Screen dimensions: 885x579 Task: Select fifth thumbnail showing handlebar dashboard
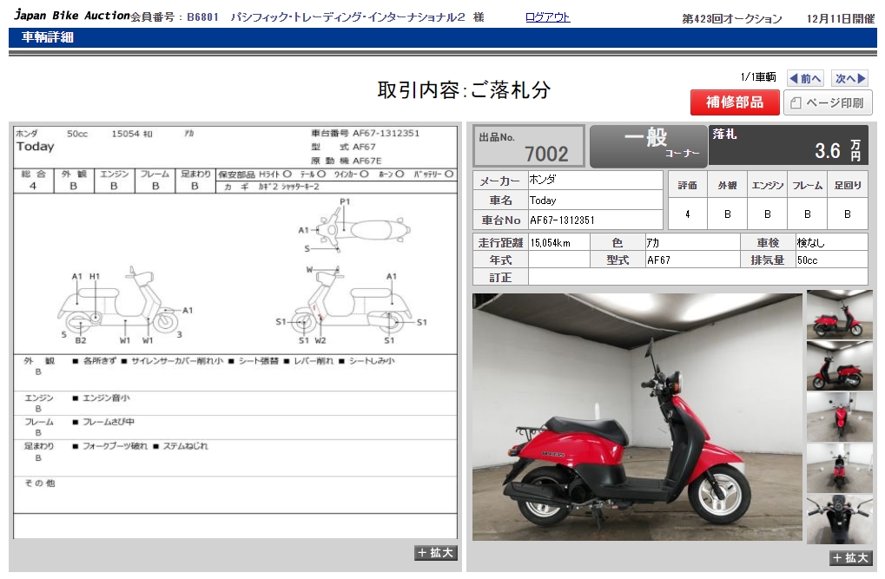(839, 520)
